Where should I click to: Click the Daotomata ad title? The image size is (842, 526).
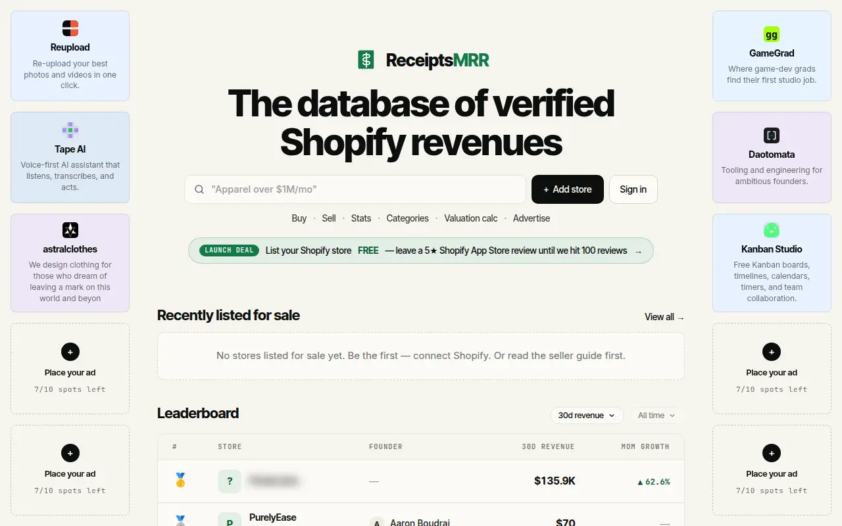coord(772,155)
